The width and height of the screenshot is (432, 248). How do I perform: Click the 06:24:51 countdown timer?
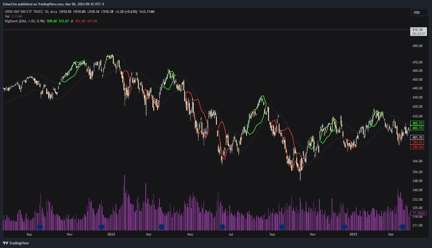(419, 34)
